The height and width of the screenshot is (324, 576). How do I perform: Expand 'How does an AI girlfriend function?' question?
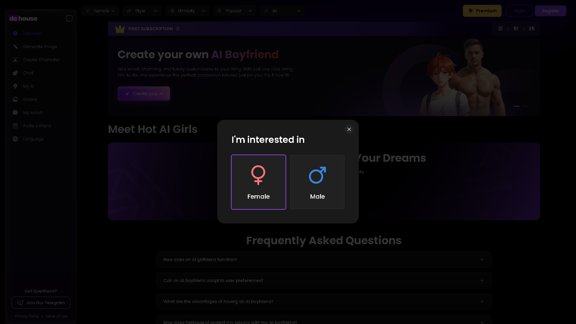coord(324,259)
